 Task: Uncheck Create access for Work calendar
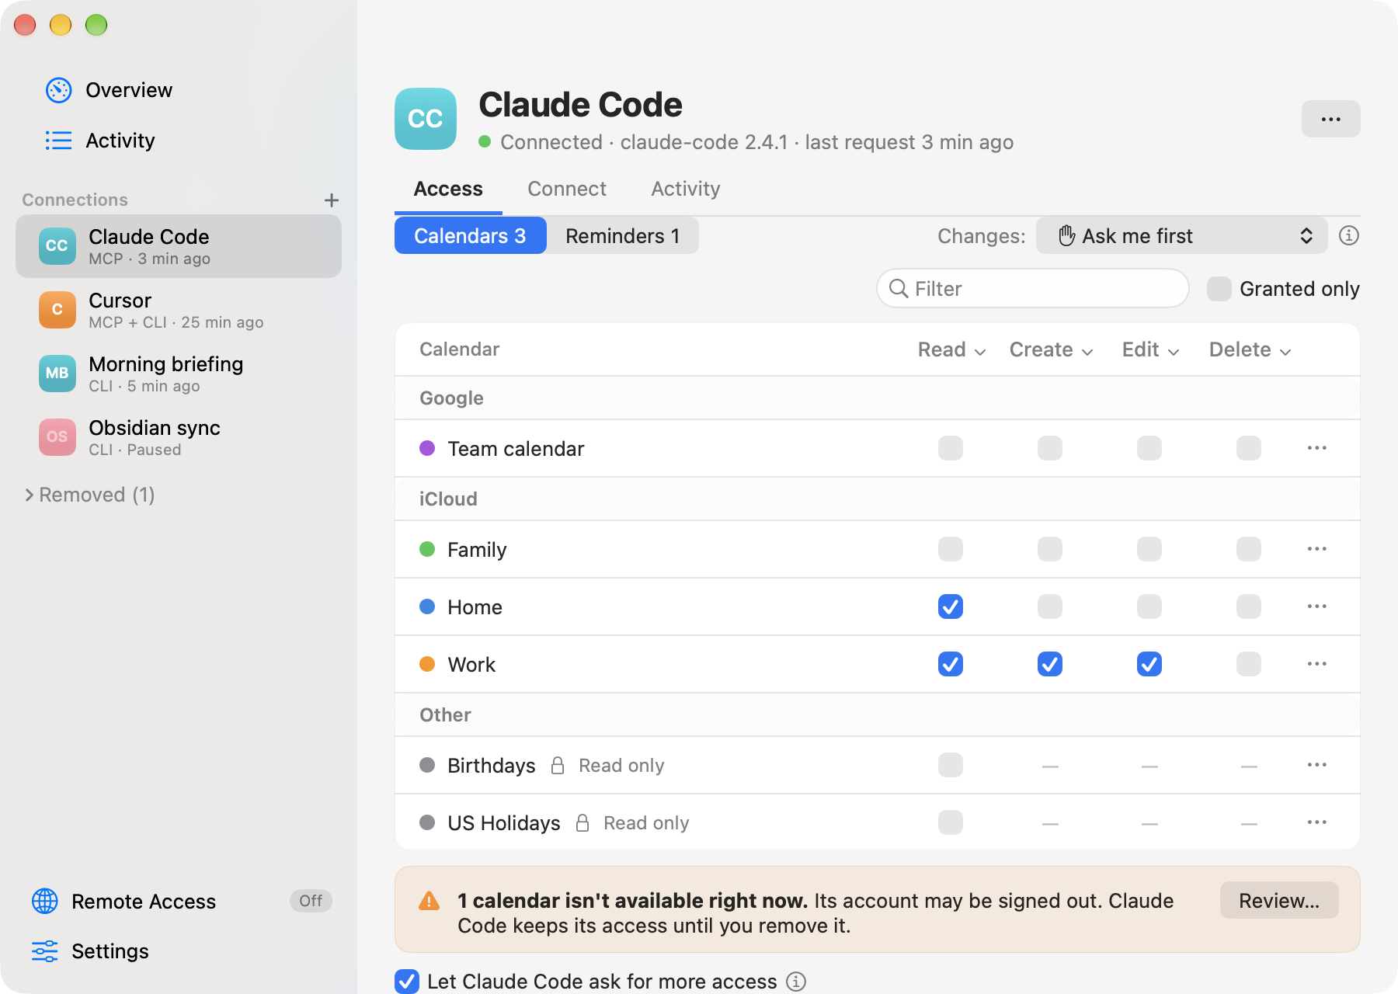(x=1050, y=664)
